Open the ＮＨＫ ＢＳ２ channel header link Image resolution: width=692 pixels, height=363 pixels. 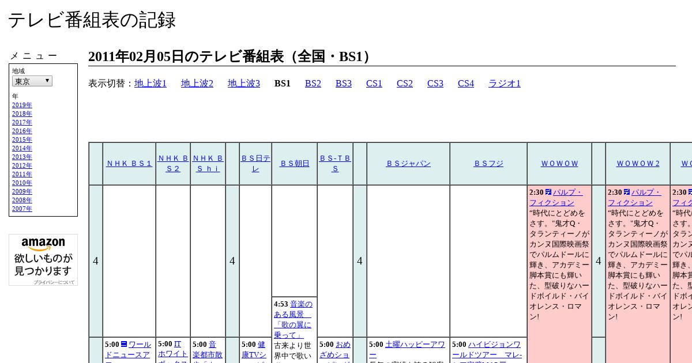[x=173, y=164]
